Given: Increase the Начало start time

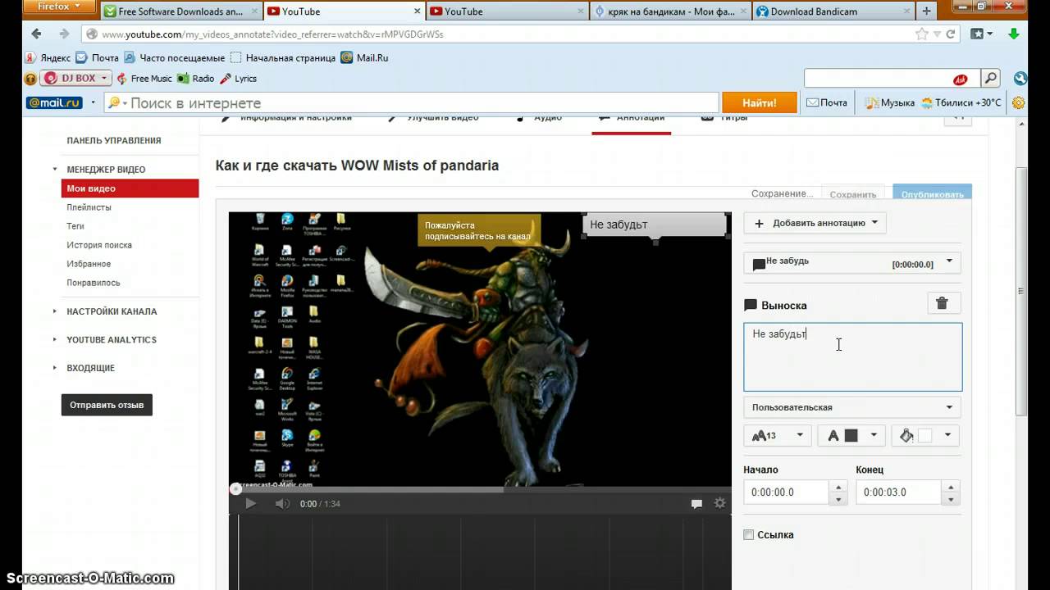Looking at the screenshot, I should 838,487.
